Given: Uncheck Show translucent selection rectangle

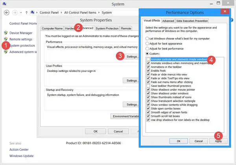Looking at the screenshot, I should point(148,101).
